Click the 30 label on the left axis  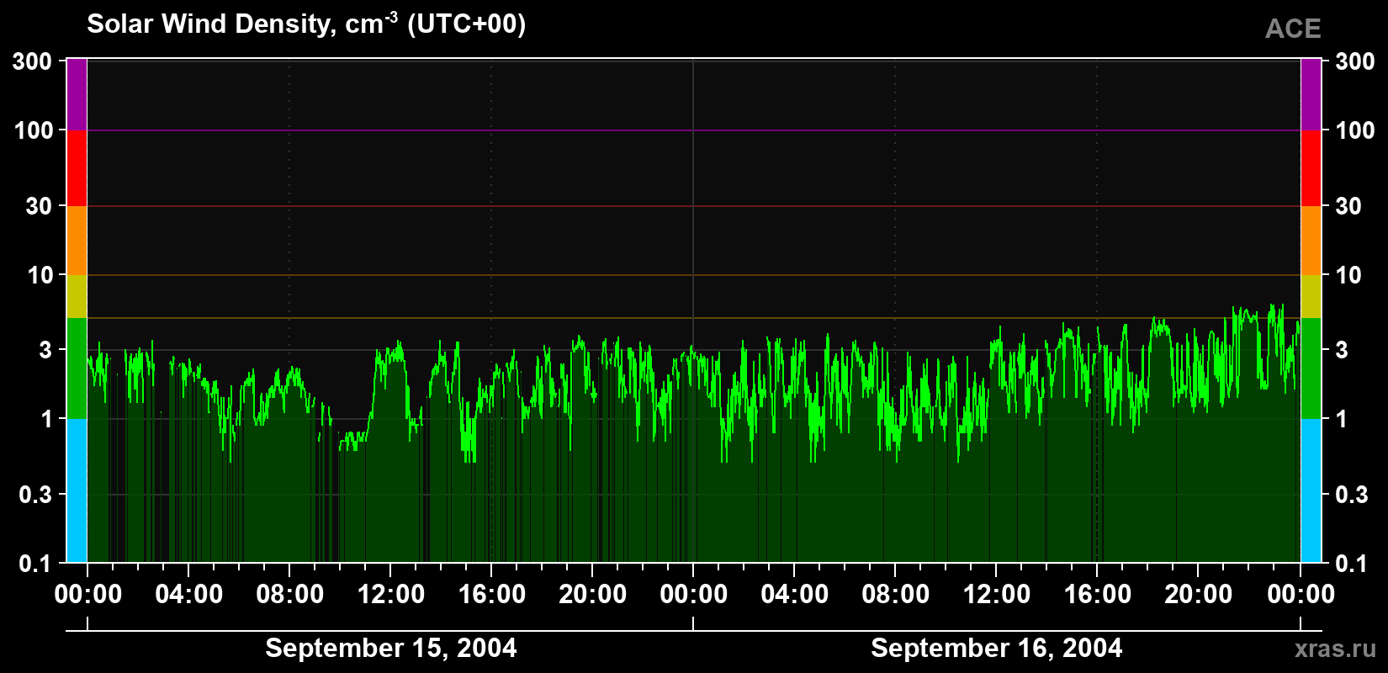coord(40,206)
